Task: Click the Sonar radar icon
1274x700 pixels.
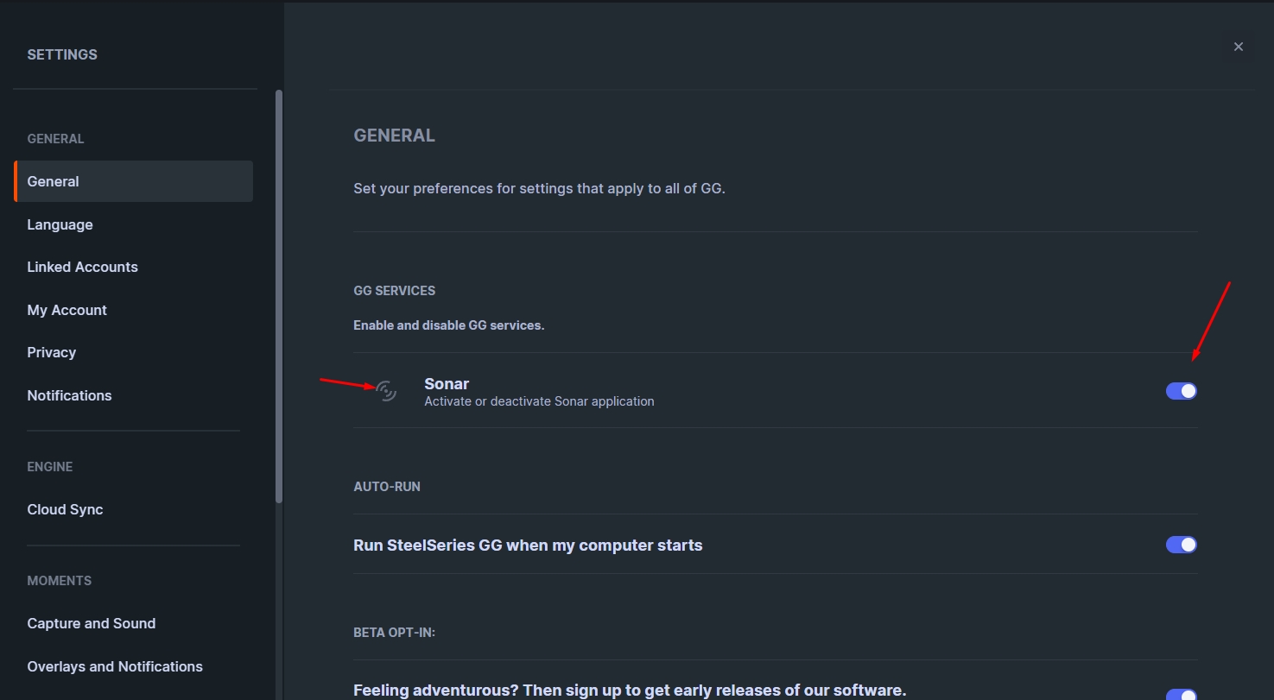Action: (386, 391)
